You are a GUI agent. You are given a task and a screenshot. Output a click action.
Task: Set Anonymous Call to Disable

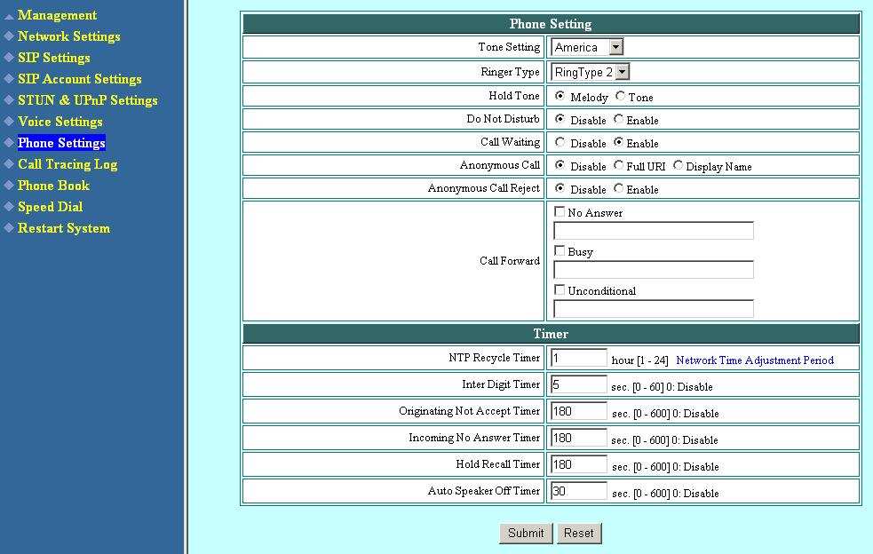click(x=560, y=165)
